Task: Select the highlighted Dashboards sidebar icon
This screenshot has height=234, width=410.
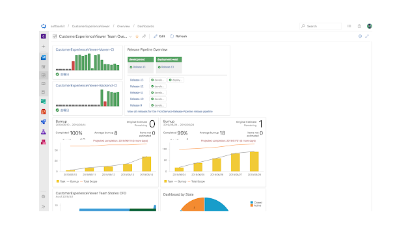Action: pyautogui.click(x=44, y=75)
